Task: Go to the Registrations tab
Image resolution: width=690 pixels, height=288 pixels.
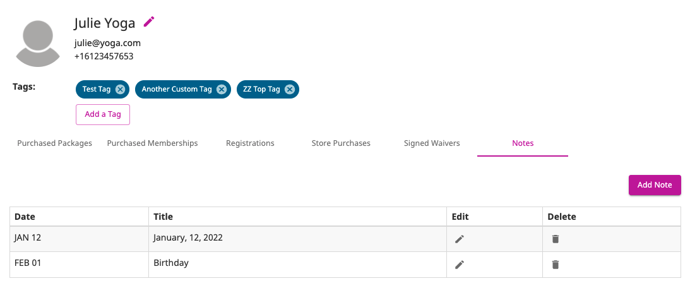Action: click(250, 143)
